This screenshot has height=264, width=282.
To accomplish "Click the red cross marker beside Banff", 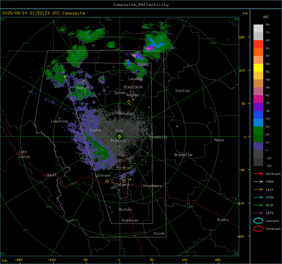I will (45, 175).
